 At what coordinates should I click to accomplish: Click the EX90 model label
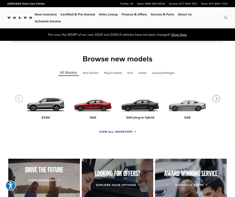coord(46,118)
